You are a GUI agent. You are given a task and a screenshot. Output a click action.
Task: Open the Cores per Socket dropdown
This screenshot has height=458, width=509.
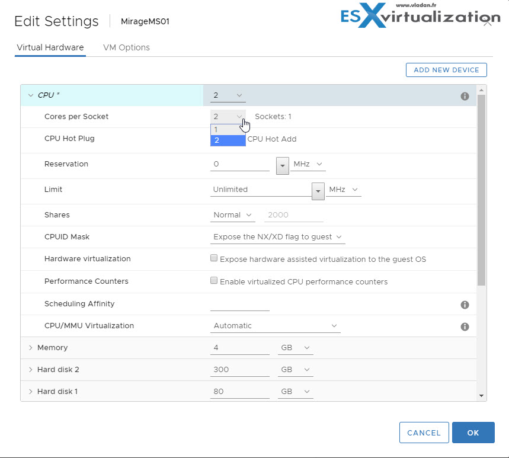point(228,117)
